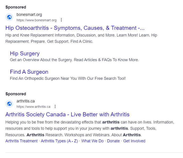The height and width of the screenshot is (158, 183).
Task: Open Arthritis Society Canada headline link
Action: pyautogui.click(x=67, y=115)
